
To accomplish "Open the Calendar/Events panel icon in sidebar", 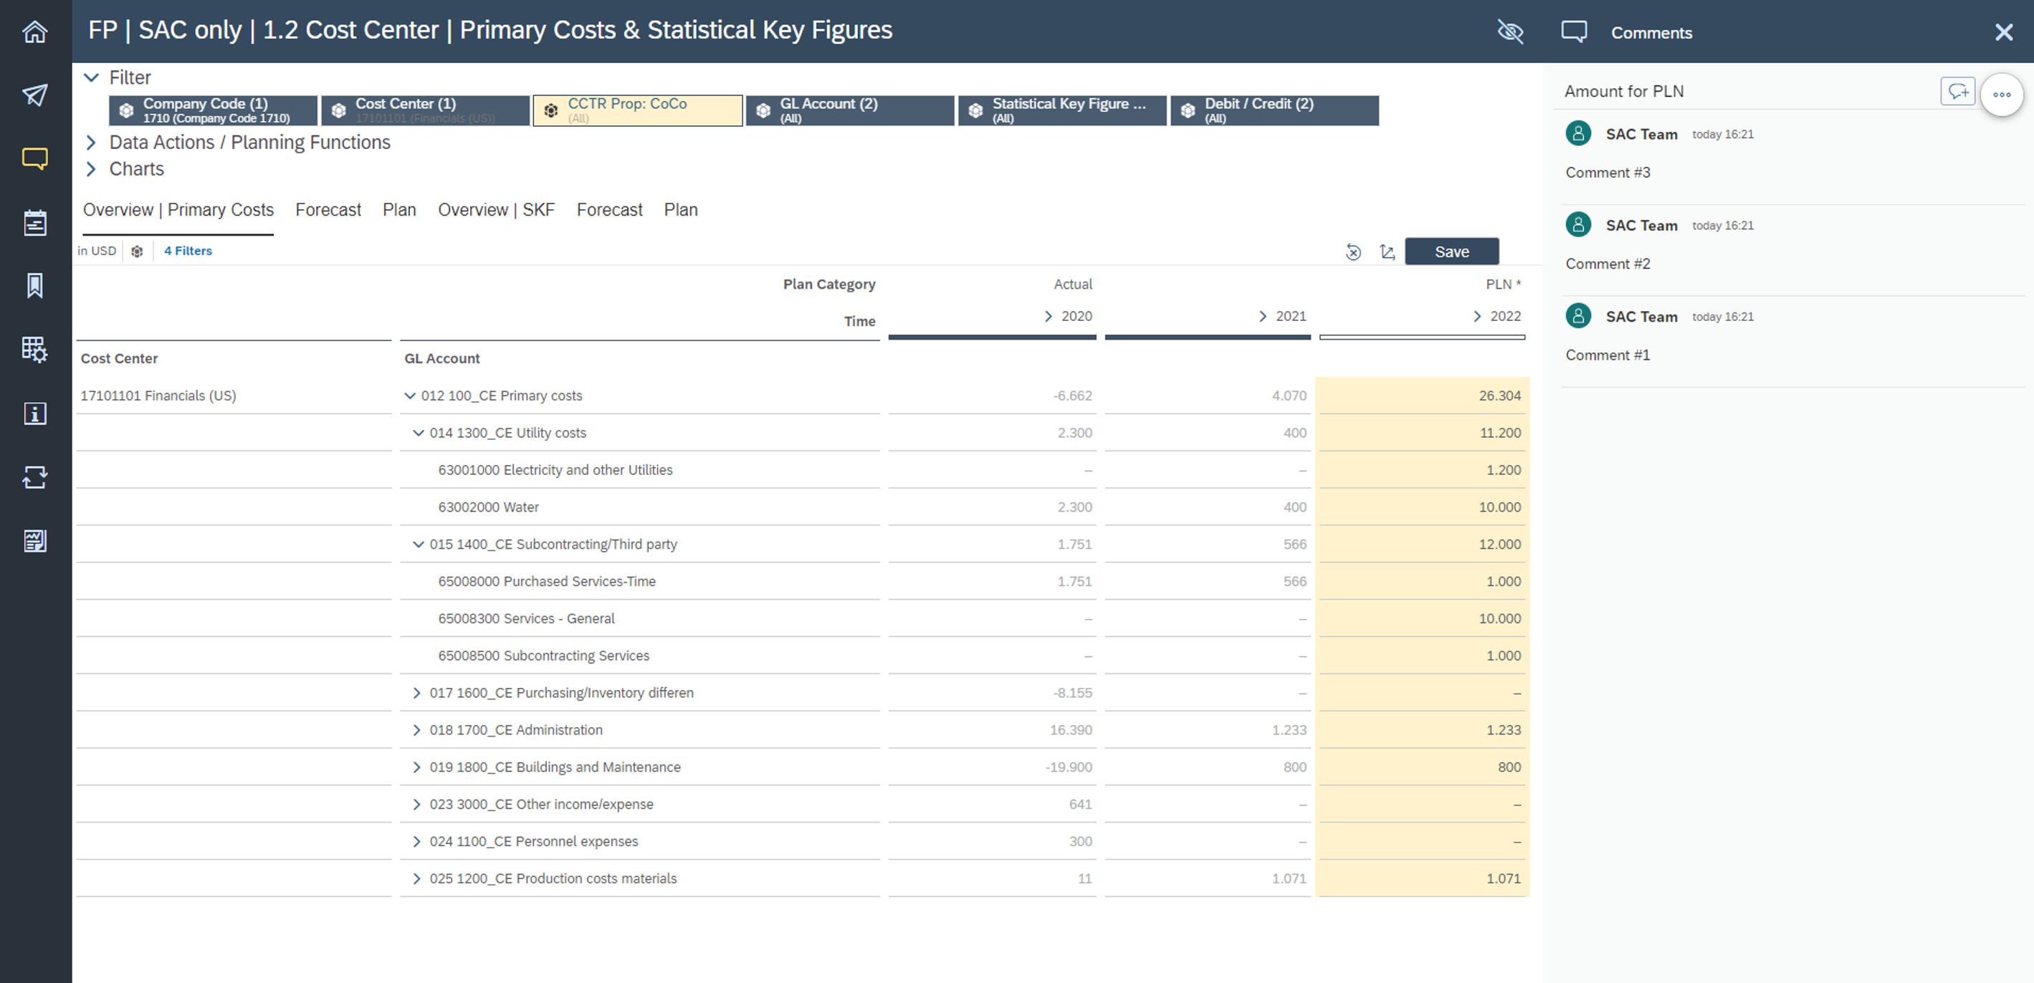I will click(x=34, y=223).
